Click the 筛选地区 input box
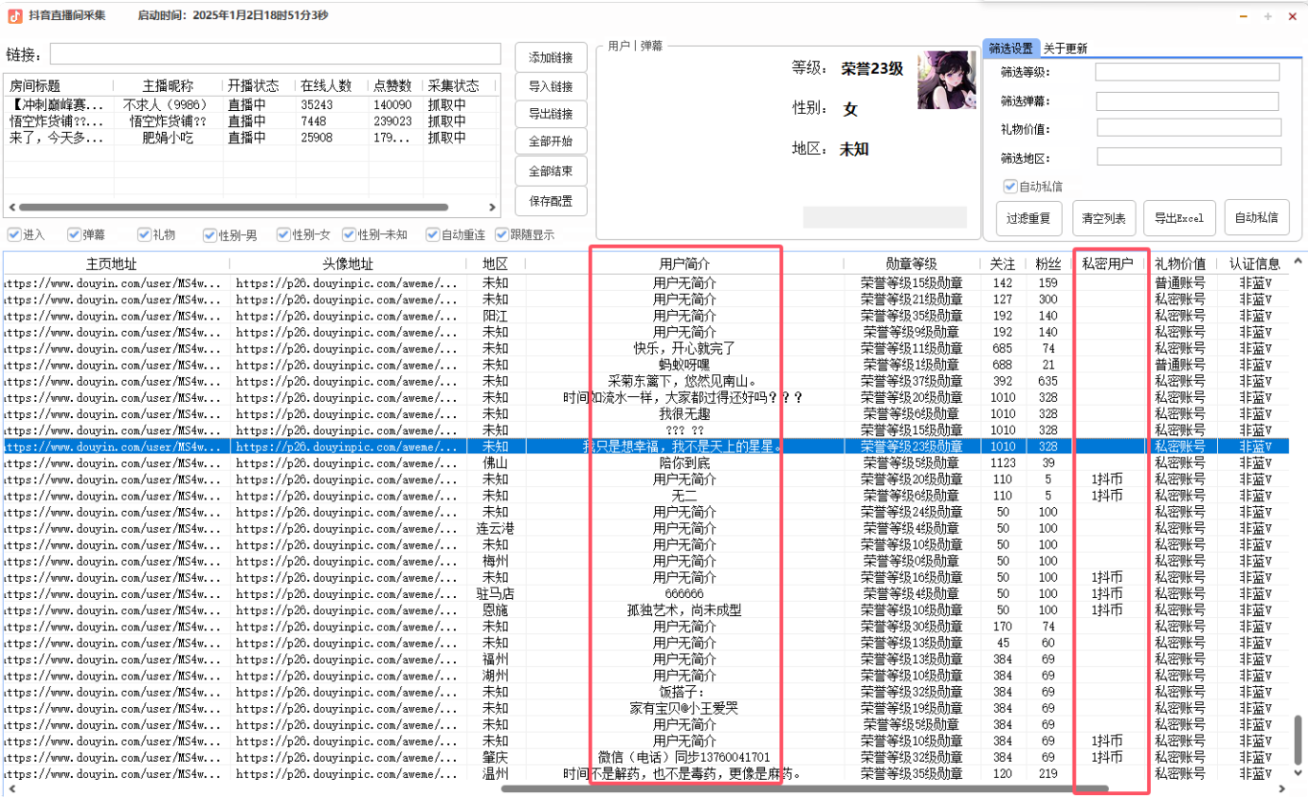 pyautogui.click(x=1187, y=154)
